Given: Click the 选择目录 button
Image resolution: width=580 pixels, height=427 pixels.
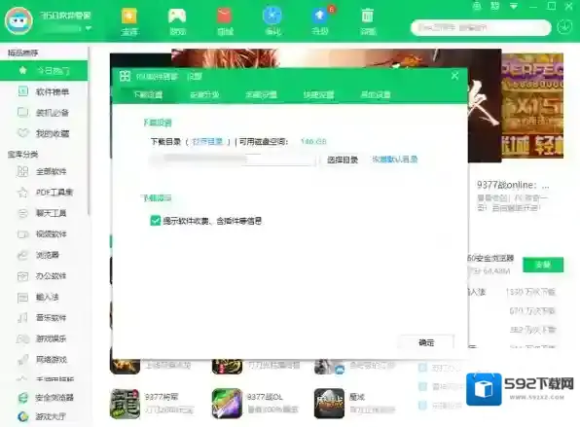Looking at the screenshot, I should 343,160.
